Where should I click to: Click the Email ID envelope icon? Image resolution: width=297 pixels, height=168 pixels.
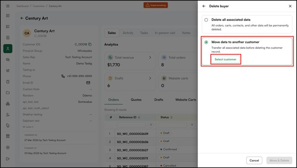pyautogui.click(x=88, y=83)
